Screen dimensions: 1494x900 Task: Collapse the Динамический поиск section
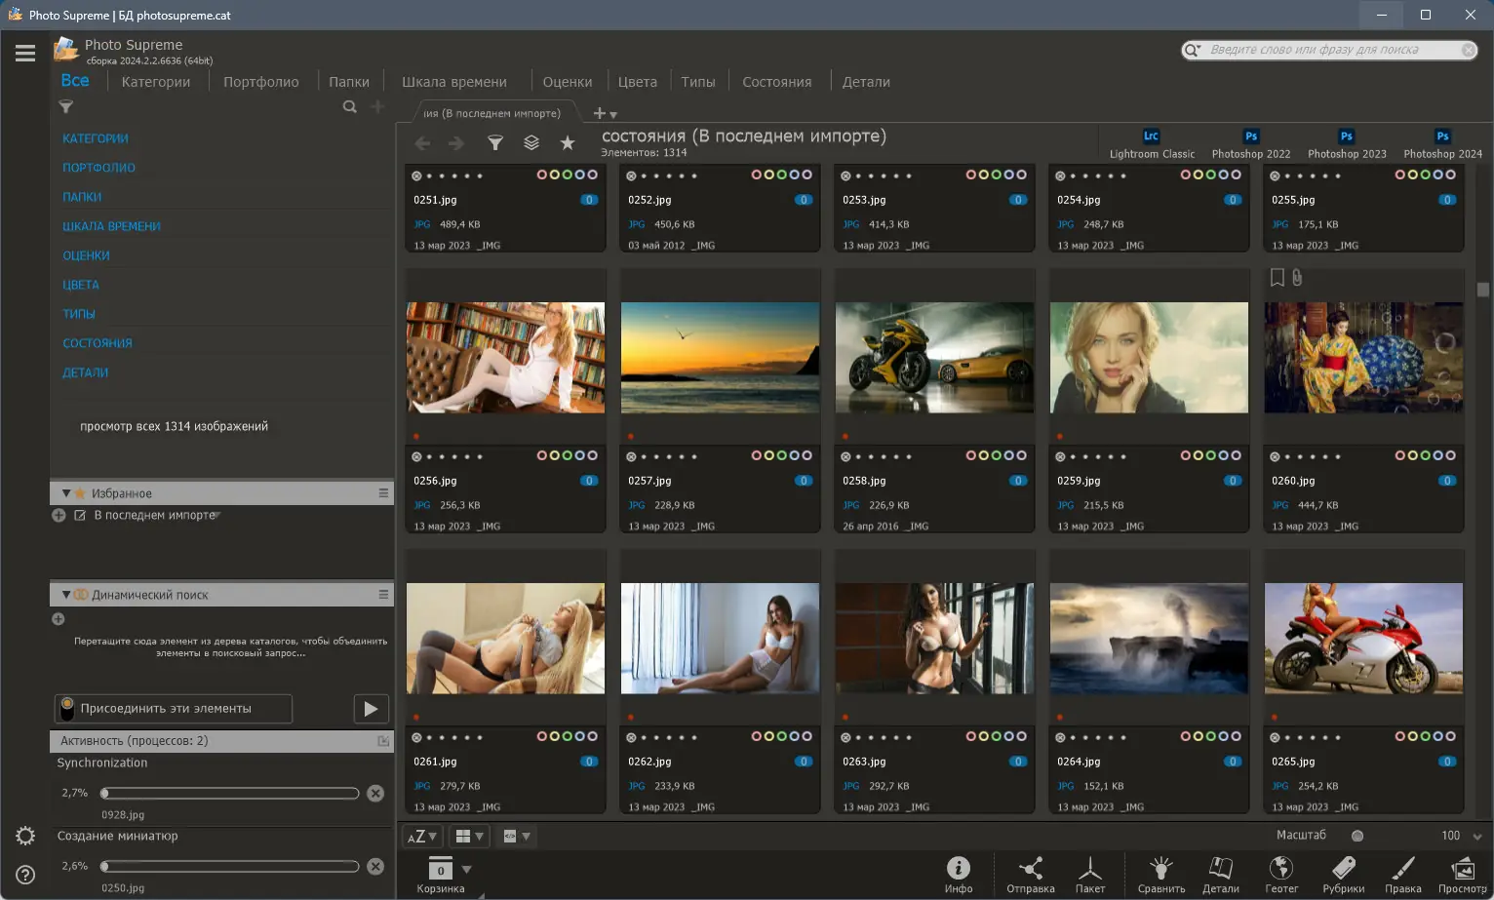66,595
